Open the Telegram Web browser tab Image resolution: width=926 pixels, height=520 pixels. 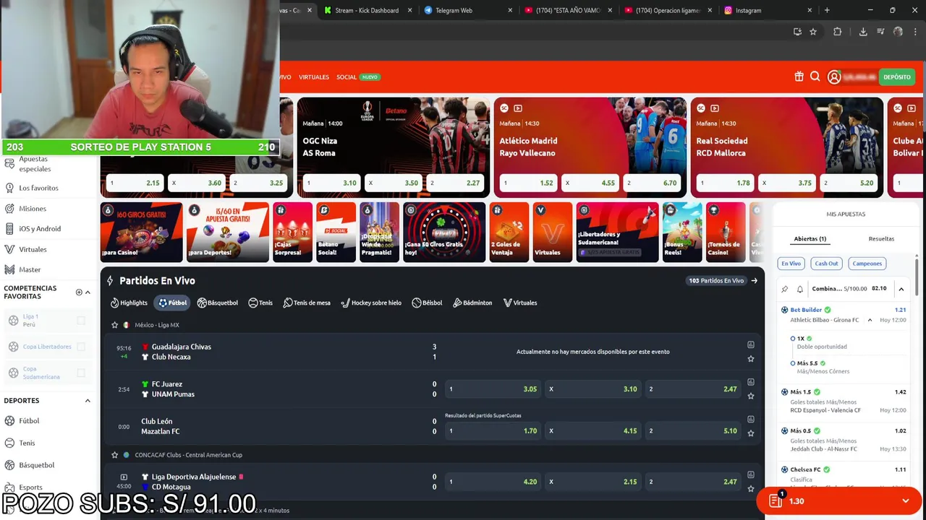[x=469, y=10]
